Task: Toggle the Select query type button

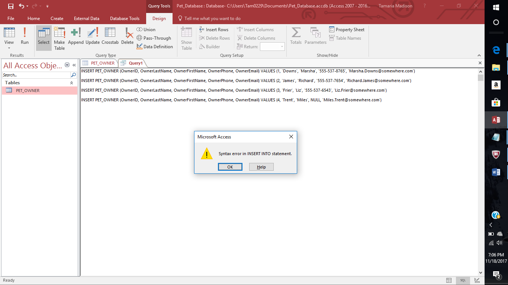Action: (x=44, y=36)
